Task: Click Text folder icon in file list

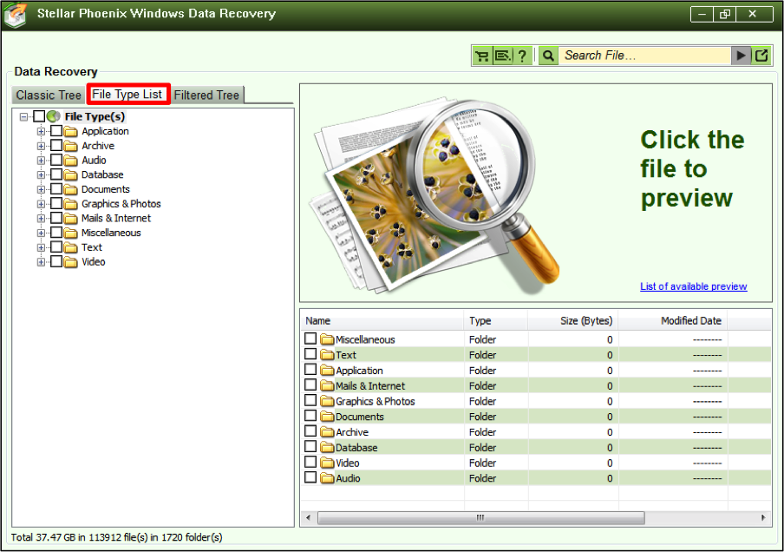Action: (x=327, y=355)
